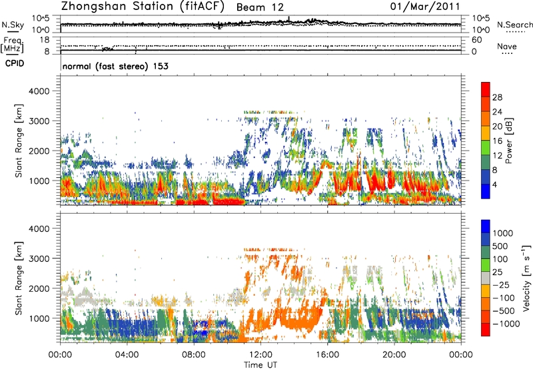Pick the light green 12–16 dB power segment
This screenshot has height=369, width=533.
click(486, 148)
